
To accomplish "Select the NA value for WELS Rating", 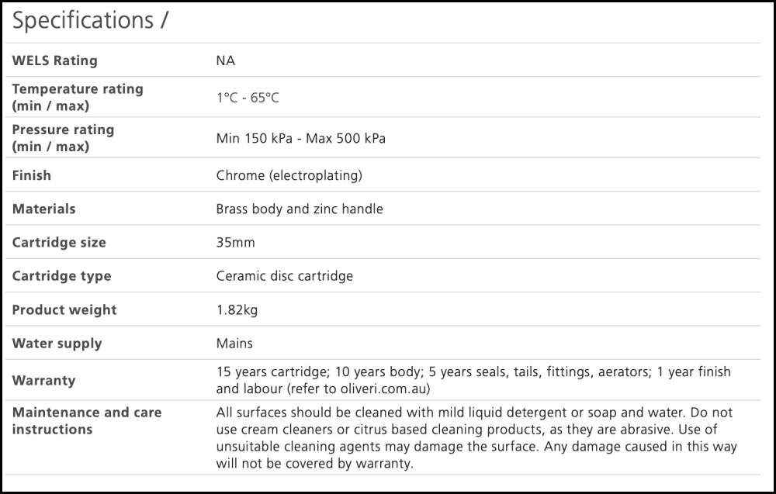I will tap(225, 60).
